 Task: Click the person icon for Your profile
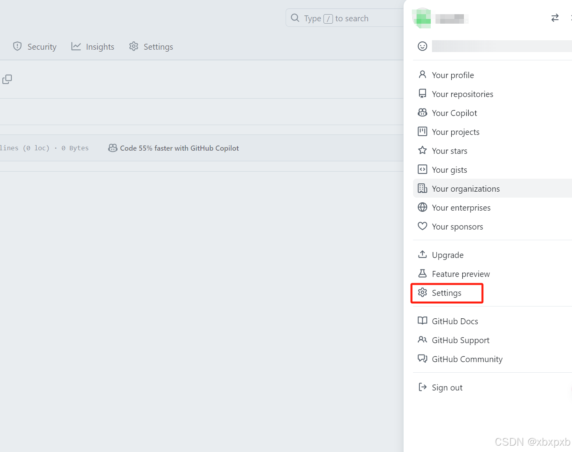tap(422, 75)
